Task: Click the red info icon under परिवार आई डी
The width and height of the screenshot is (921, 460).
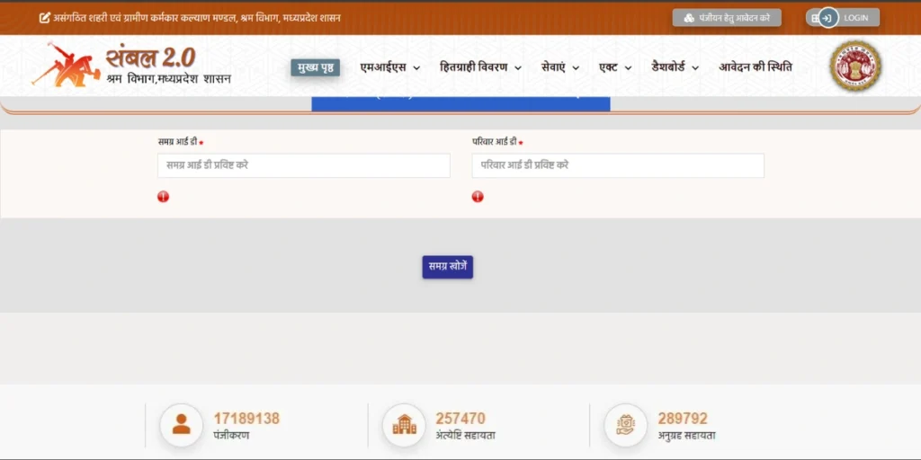Action: 478,197
